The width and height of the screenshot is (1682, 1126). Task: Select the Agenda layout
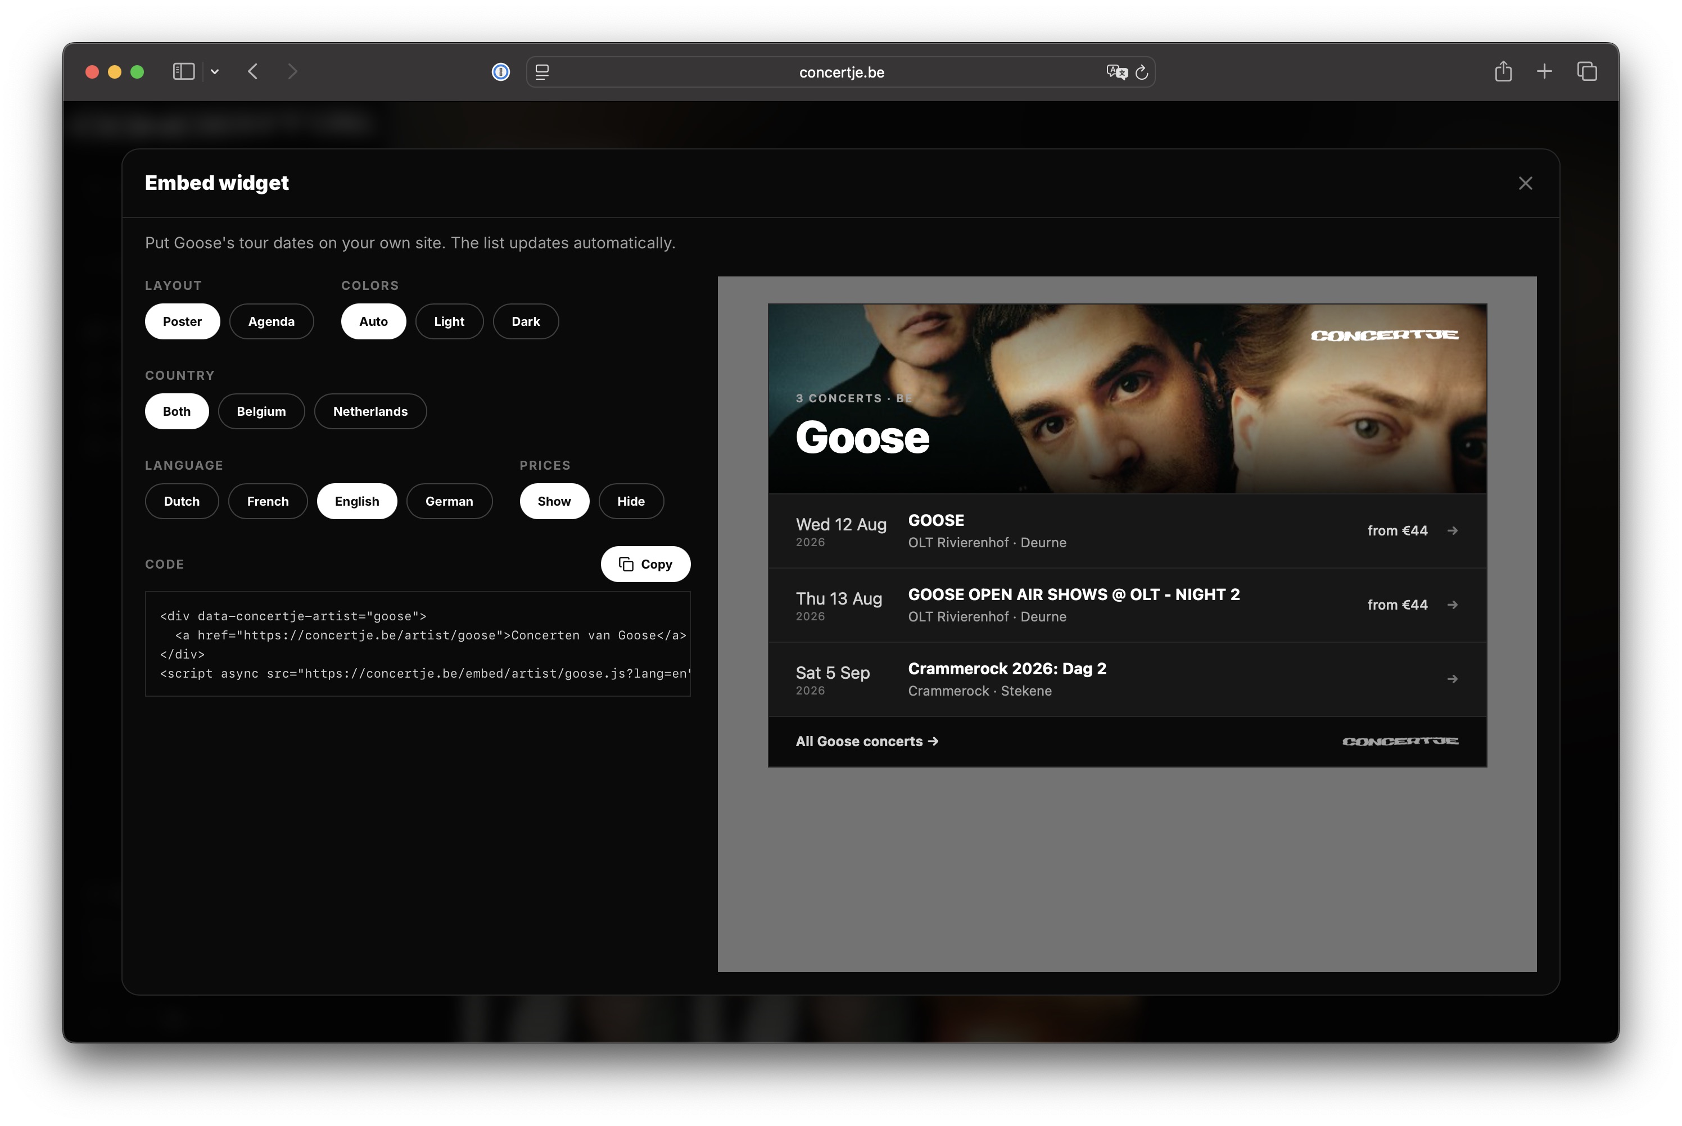pos(272,322)
